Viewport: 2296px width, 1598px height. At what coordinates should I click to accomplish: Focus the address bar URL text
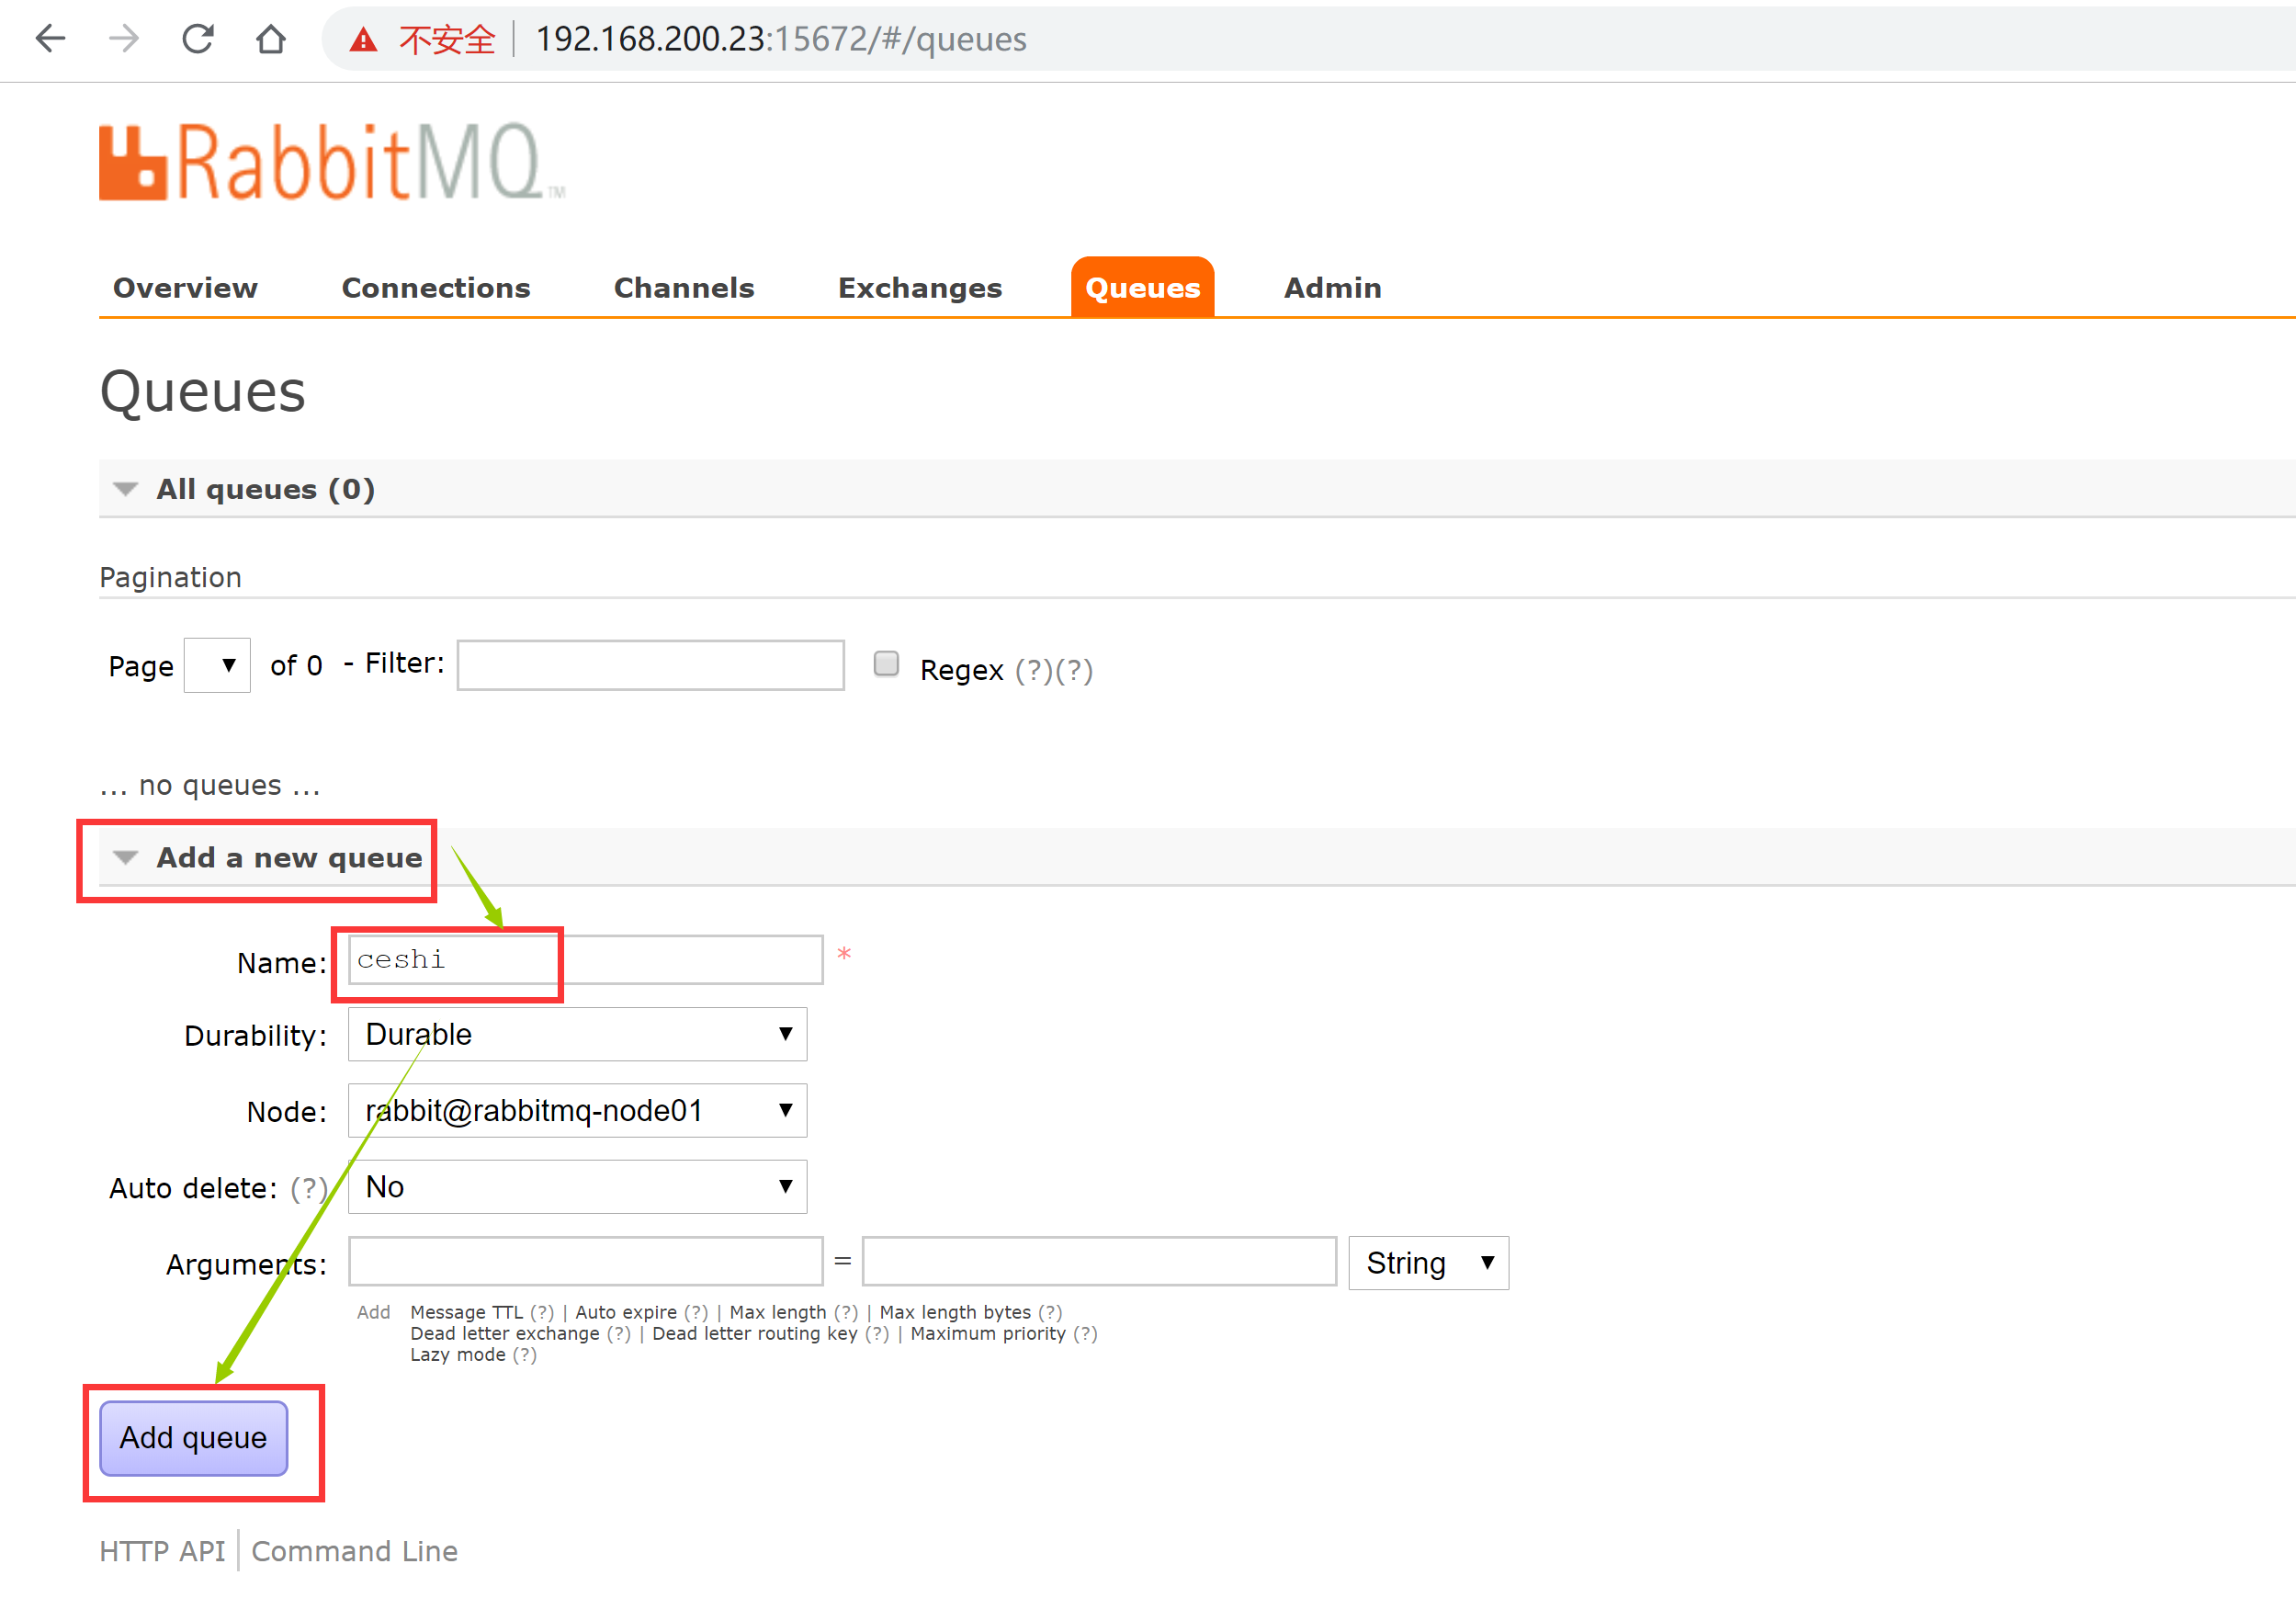point(781,39)
